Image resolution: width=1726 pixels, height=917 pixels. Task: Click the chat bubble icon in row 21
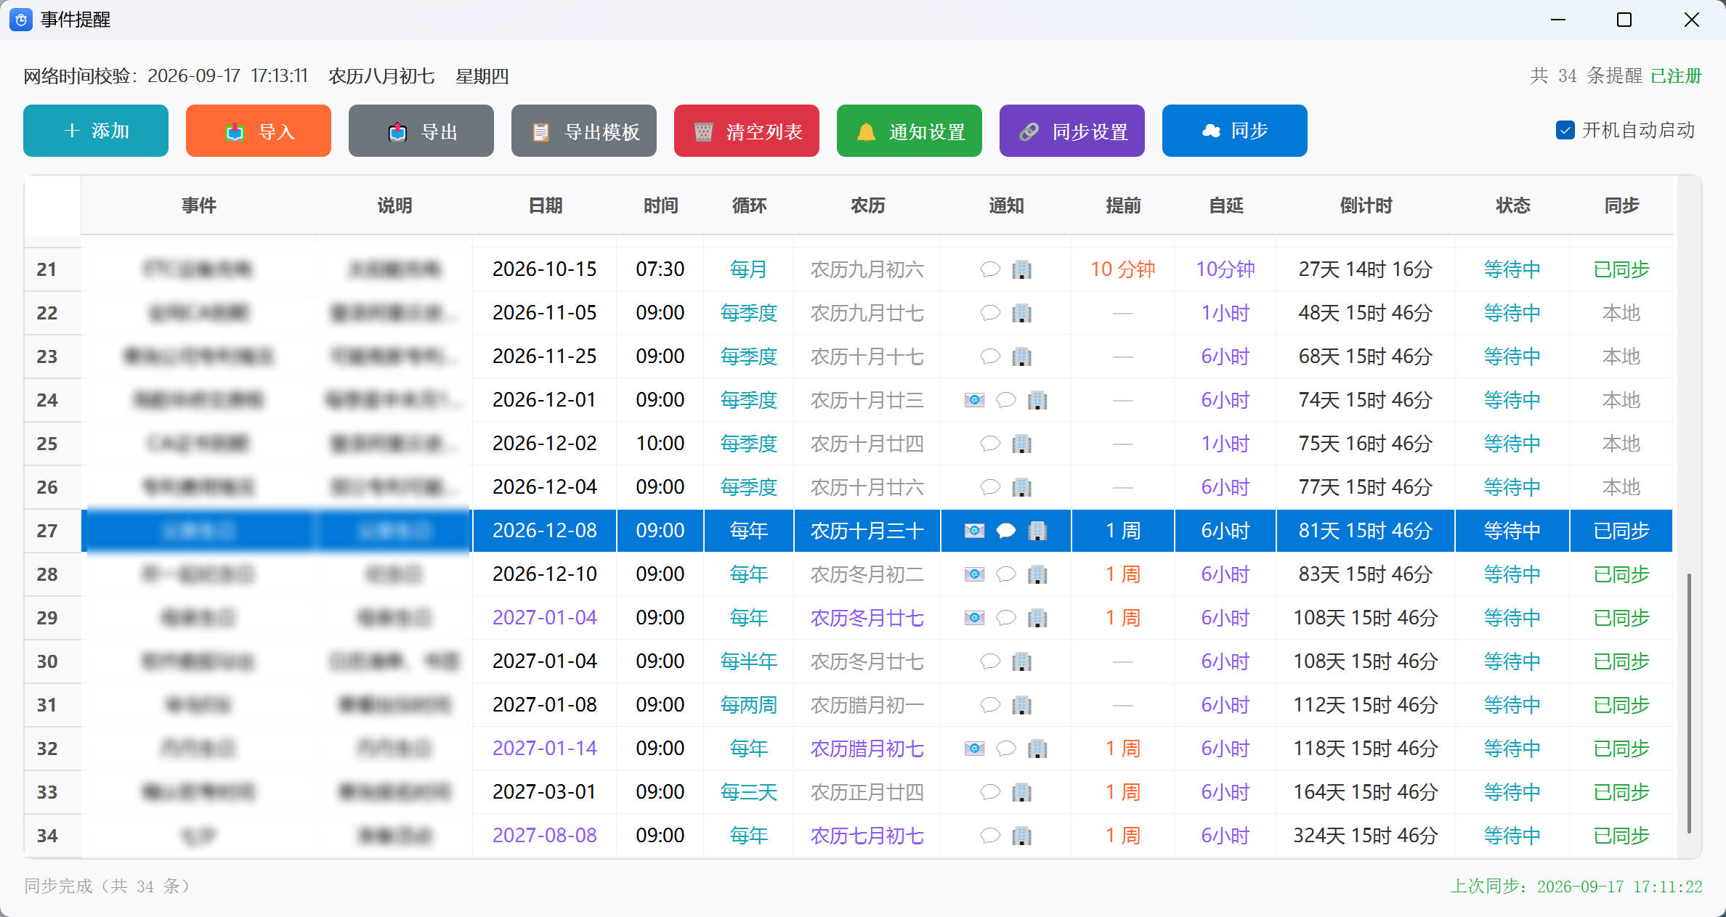pos(990,269)
